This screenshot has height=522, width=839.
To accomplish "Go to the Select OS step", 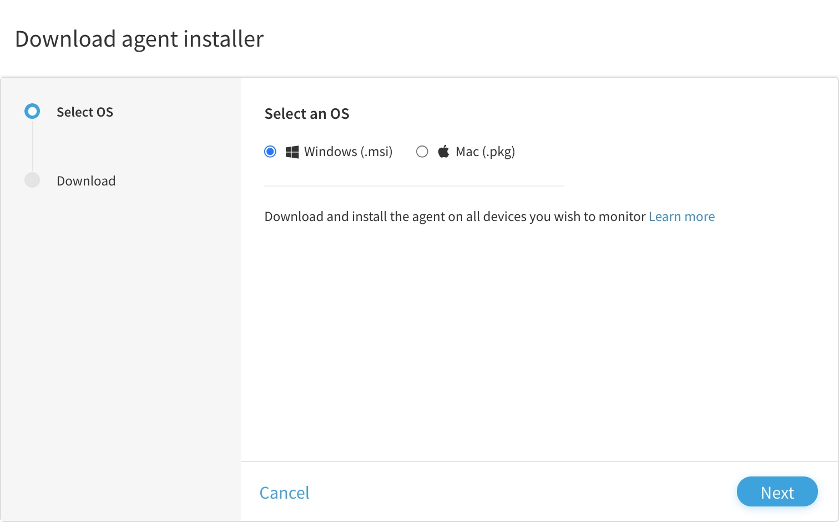I will (x=85, y=112).
